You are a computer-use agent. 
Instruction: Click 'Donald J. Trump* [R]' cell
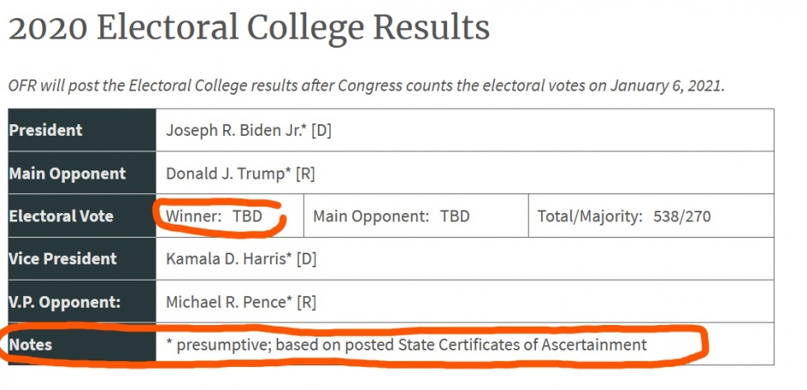click(x=240, y=174)
